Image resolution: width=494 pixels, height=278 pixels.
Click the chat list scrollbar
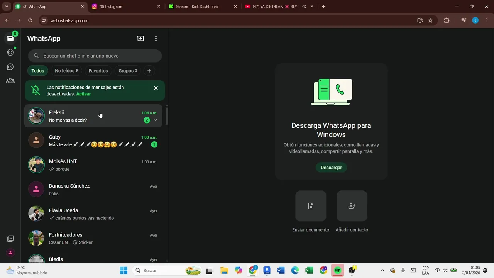coord(167,116)
